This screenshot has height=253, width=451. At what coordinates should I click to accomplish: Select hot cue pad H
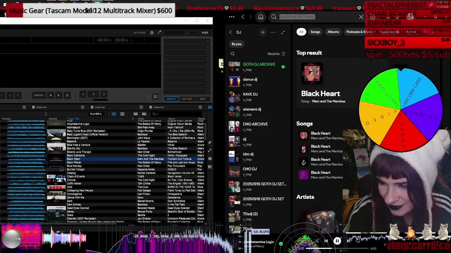click(x=18, y=95)
